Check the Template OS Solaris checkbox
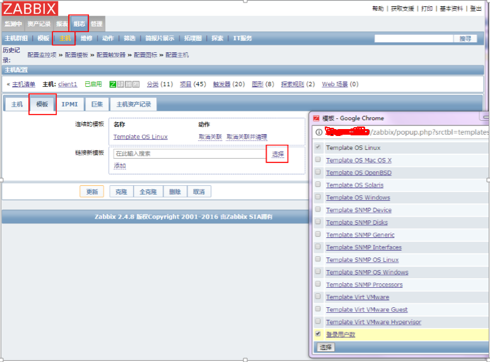 tap(318, 184)
